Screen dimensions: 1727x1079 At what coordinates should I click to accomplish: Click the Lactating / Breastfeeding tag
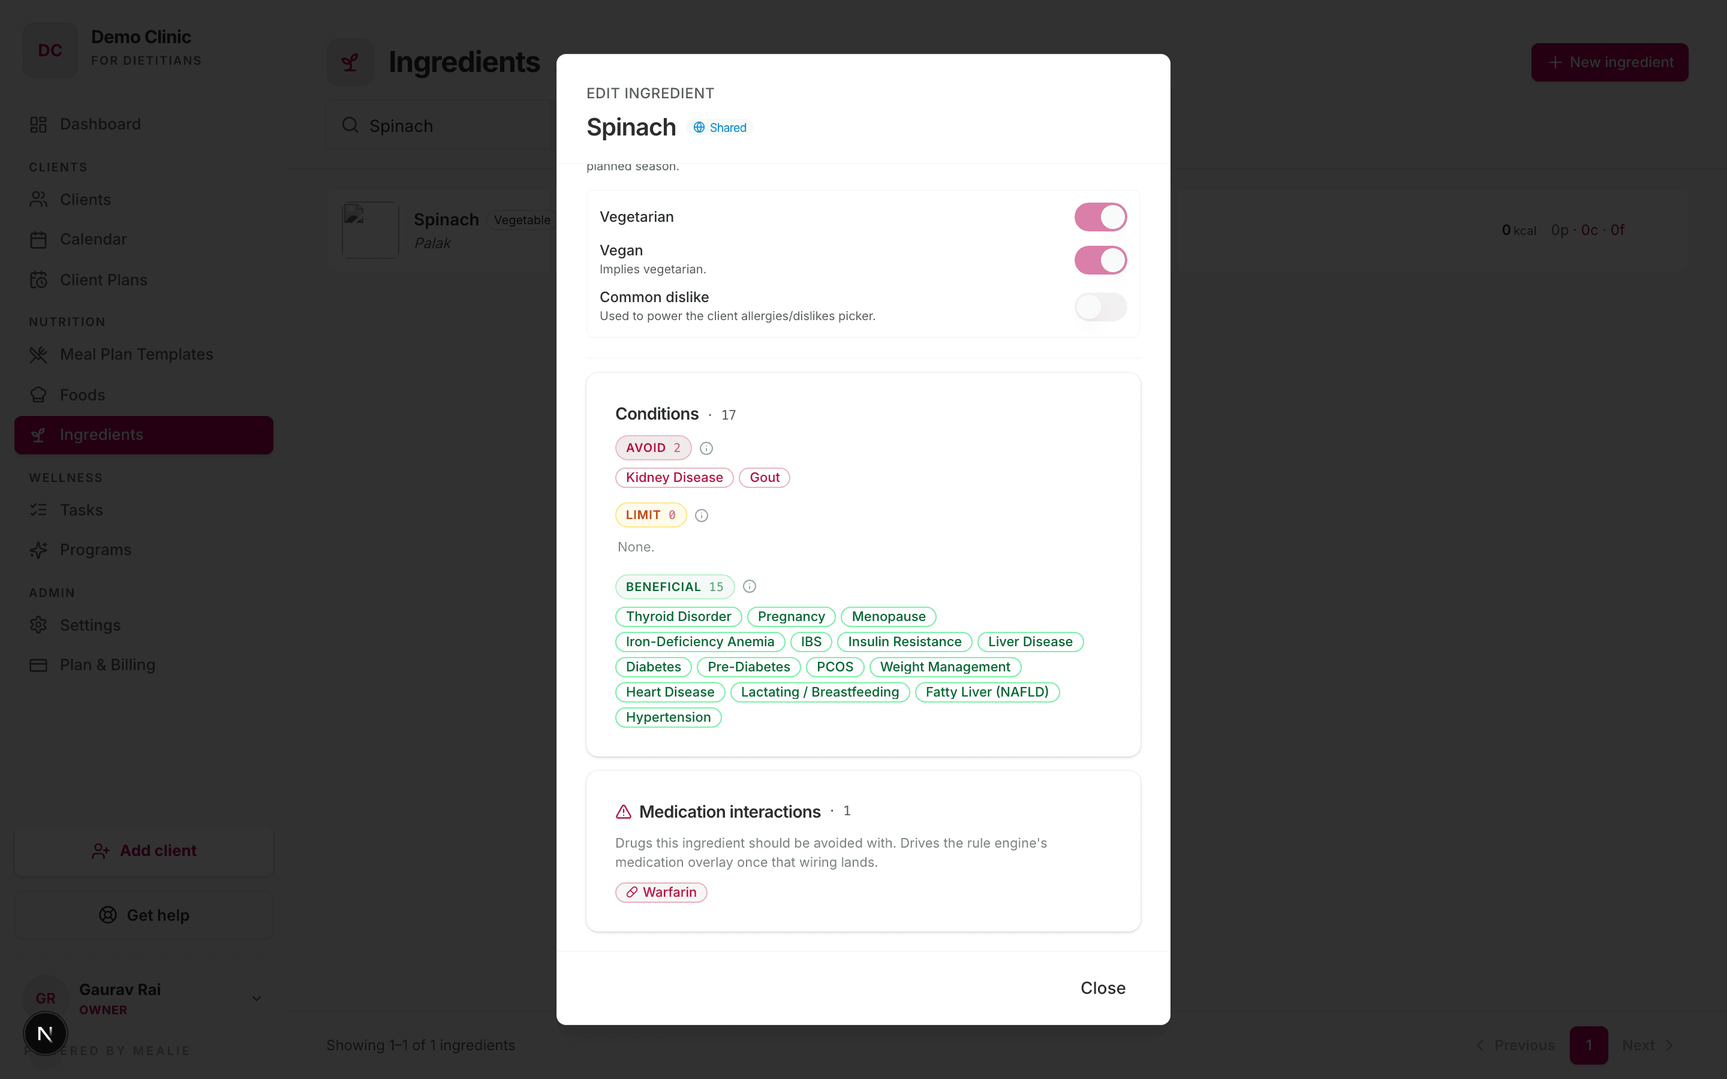819,692
